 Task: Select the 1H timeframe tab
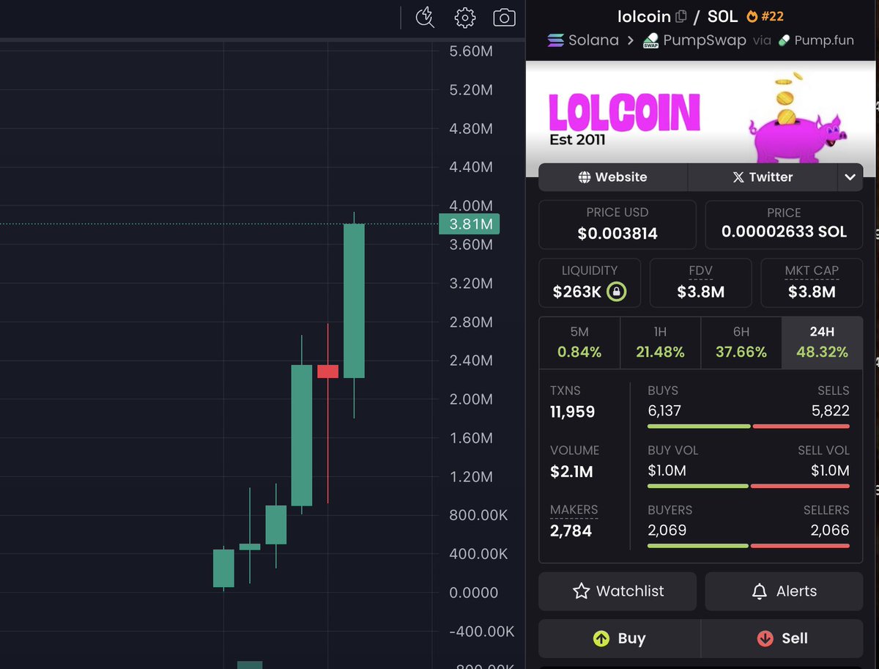click(x=660, y=342)
